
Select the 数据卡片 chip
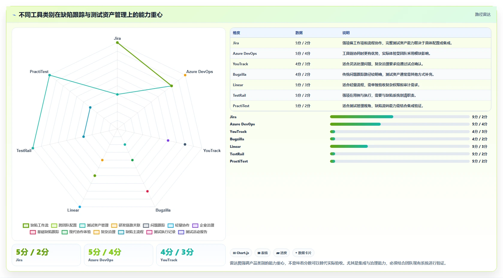click(x=303, y=253)
